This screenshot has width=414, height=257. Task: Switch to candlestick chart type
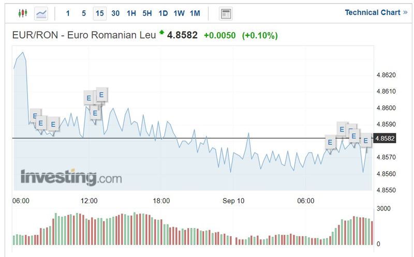(22, 13)
